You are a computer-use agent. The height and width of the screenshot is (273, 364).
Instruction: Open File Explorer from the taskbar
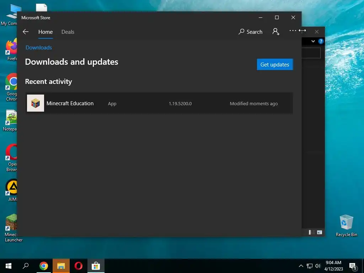[61, 266]
